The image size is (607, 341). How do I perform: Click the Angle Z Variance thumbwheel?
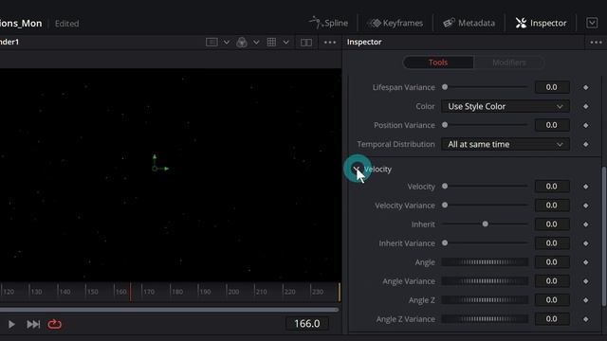[485, 319]
